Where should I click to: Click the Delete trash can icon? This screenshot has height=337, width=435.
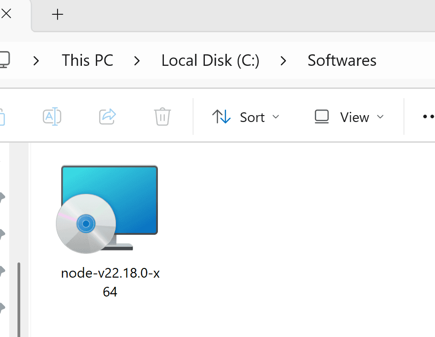162,116
